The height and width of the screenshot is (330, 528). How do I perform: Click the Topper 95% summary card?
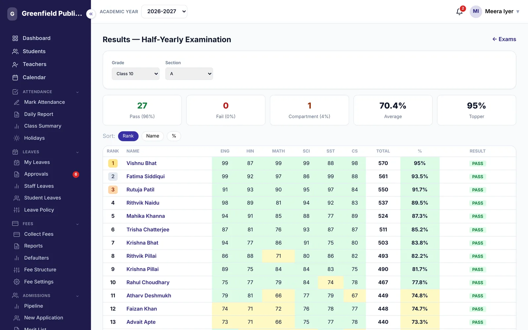477,110
